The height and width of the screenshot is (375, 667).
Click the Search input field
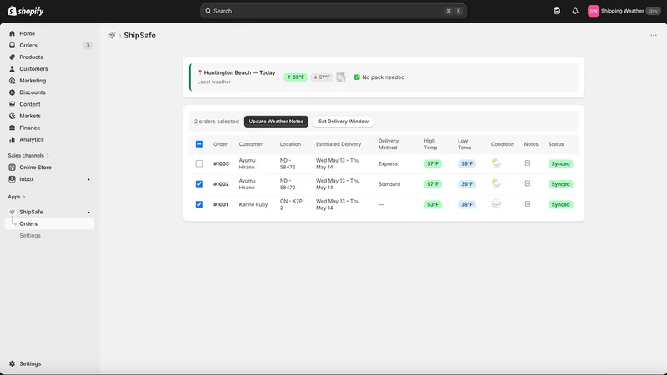333,11
